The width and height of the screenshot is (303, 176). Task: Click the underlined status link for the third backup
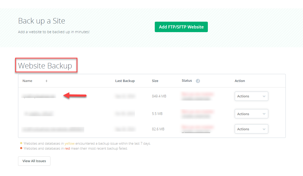click(x=196, y=131)
